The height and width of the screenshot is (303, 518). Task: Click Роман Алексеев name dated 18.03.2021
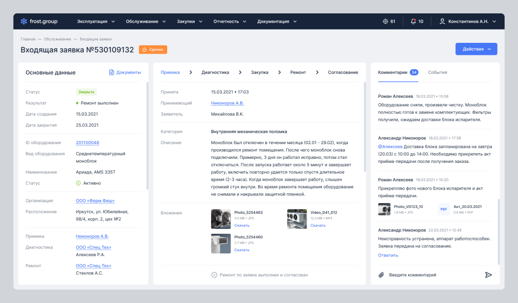(x=396, y=96)
